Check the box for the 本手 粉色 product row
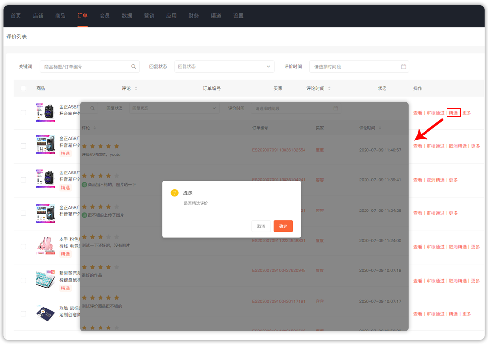 click(x=24, y=247)
